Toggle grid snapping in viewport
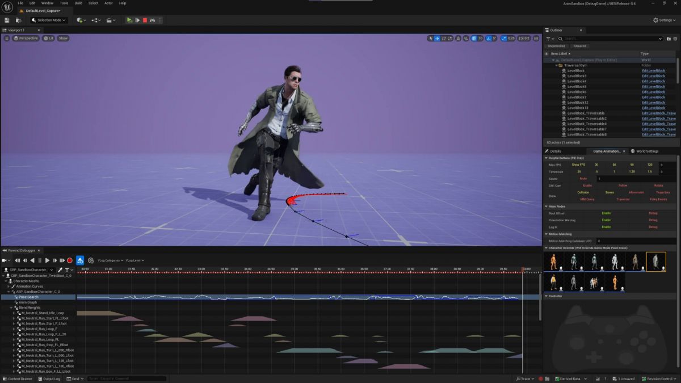The height and width of the screenshot is (383, 681). [x=474, y=38]
